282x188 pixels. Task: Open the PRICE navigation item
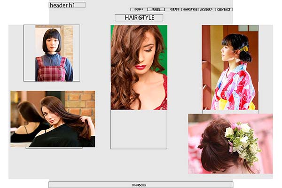point(156,9)
